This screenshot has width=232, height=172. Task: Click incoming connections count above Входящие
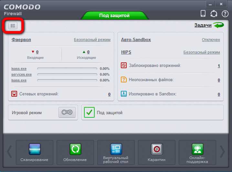point(37,52)
